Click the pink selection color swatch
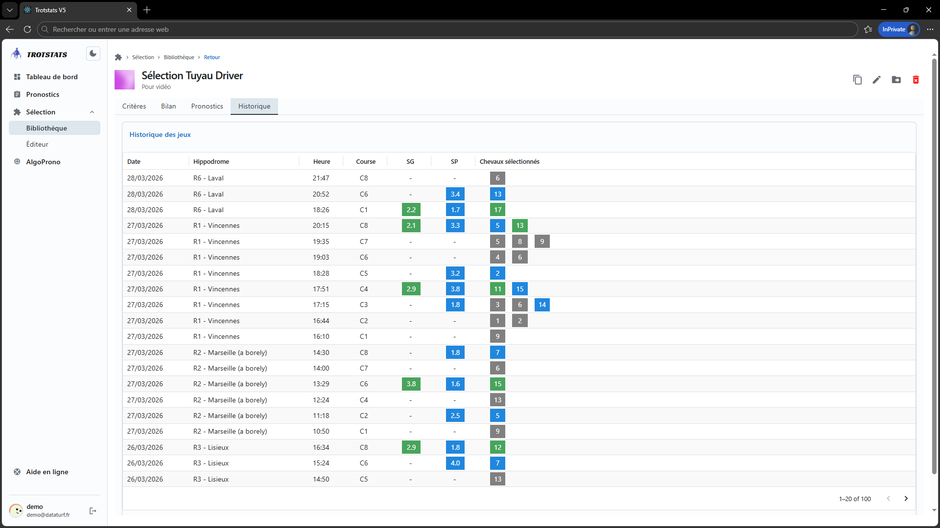The height and width of the screenshot is (528, 940). [x=124, y=80]
